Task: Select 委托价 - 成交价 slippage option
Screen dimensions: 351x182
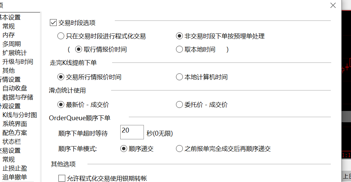Action: (179, 105)
